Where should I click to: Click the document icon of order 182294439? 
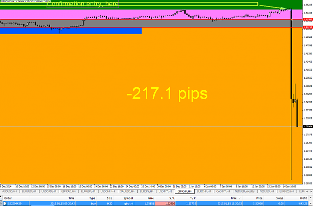(x=5, y=203)
